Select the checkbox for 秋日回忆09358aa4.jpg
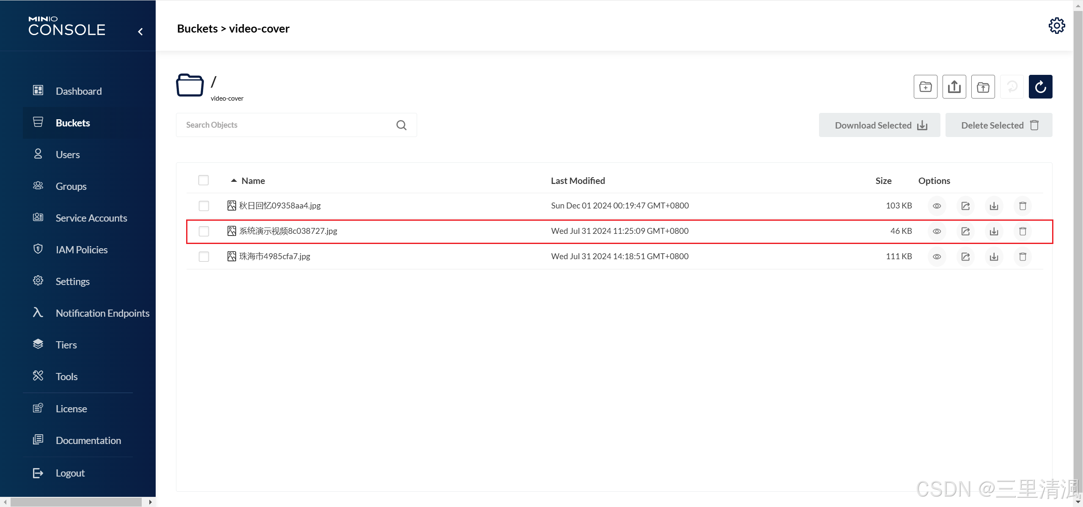The image size is (1083, 507). pyautogui.click(x=203, y=206)
